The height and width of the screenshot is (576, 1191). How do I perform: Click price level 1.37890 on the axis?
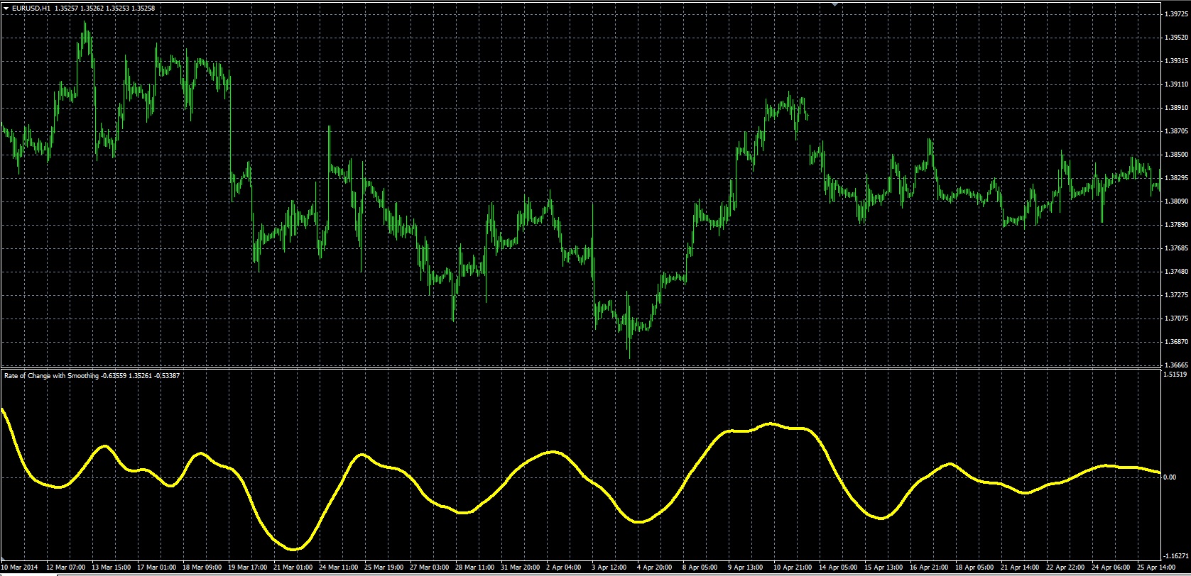pyautogui.click(x=1175, y=224)
